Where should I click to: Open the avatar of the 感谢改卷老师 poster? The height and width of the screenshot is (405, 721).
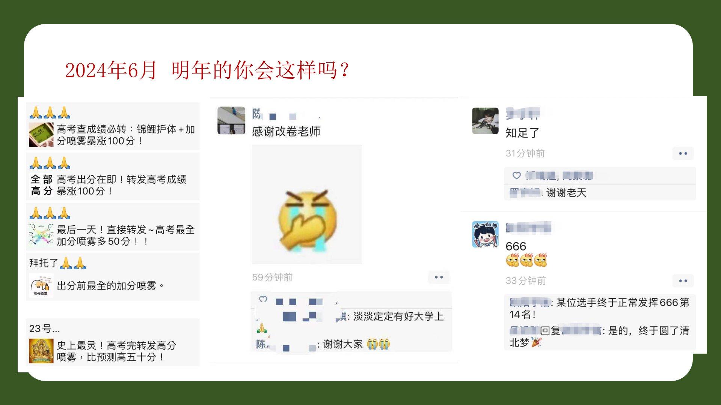(x=231, y=120)
